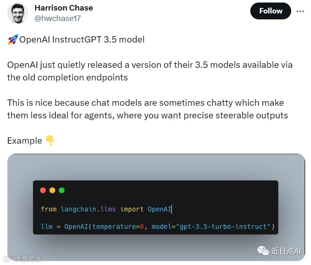The width and height of the screenshot is (311, 265).
Task: Open the Harrison Chase display name link
Action: coord(64,8)
